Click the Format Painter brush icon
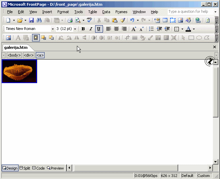 tap(123, 20)
